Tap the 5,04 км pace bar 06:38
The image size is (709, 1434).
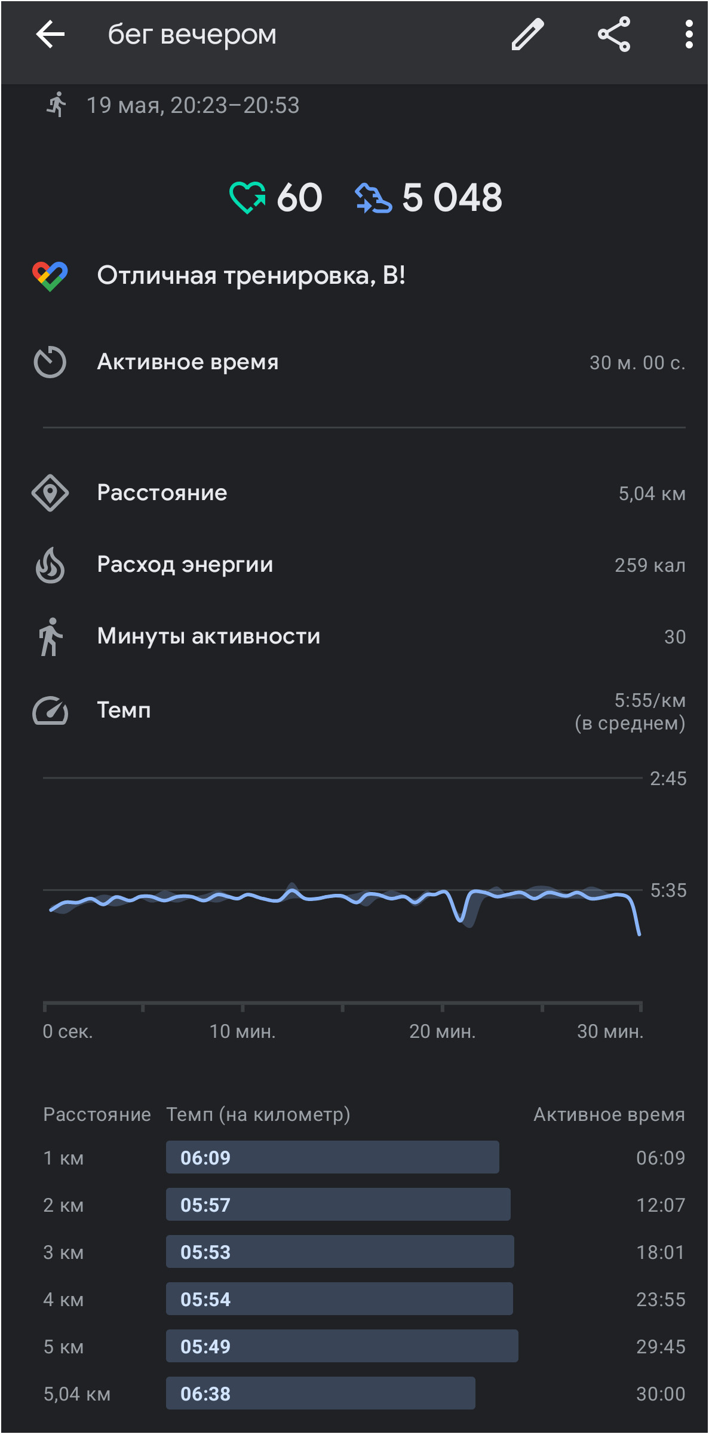click(321, 1393)
